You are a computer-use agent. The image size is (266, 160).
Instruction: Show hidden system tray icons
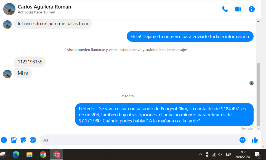[201, 155]
